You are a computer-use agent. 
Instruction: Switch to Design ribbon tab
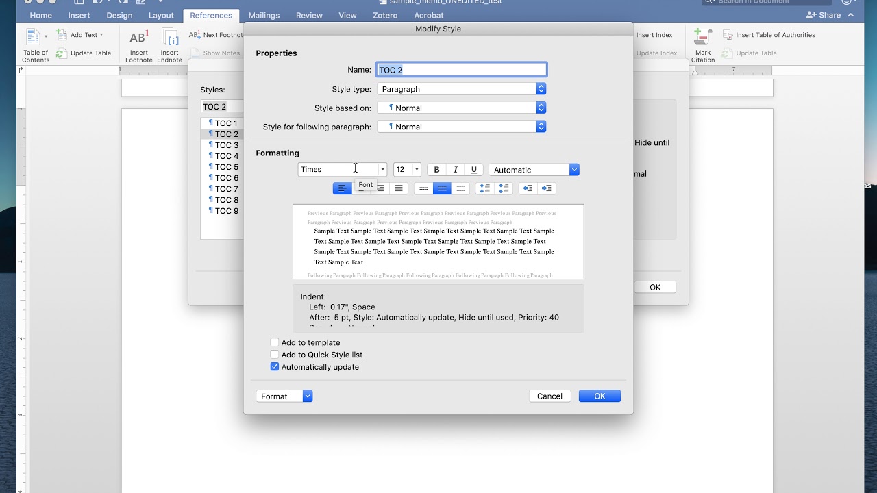point(120,16)
